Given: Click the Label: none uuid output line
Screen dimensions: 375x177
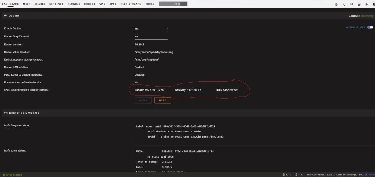Looking at the screenshot, I should coord(175,126).
